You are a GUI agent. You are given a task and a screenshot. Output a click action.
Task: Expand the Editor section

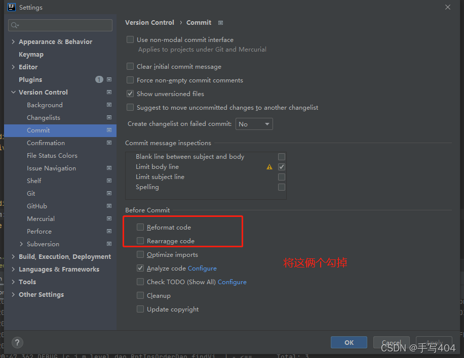click(13, 67)
